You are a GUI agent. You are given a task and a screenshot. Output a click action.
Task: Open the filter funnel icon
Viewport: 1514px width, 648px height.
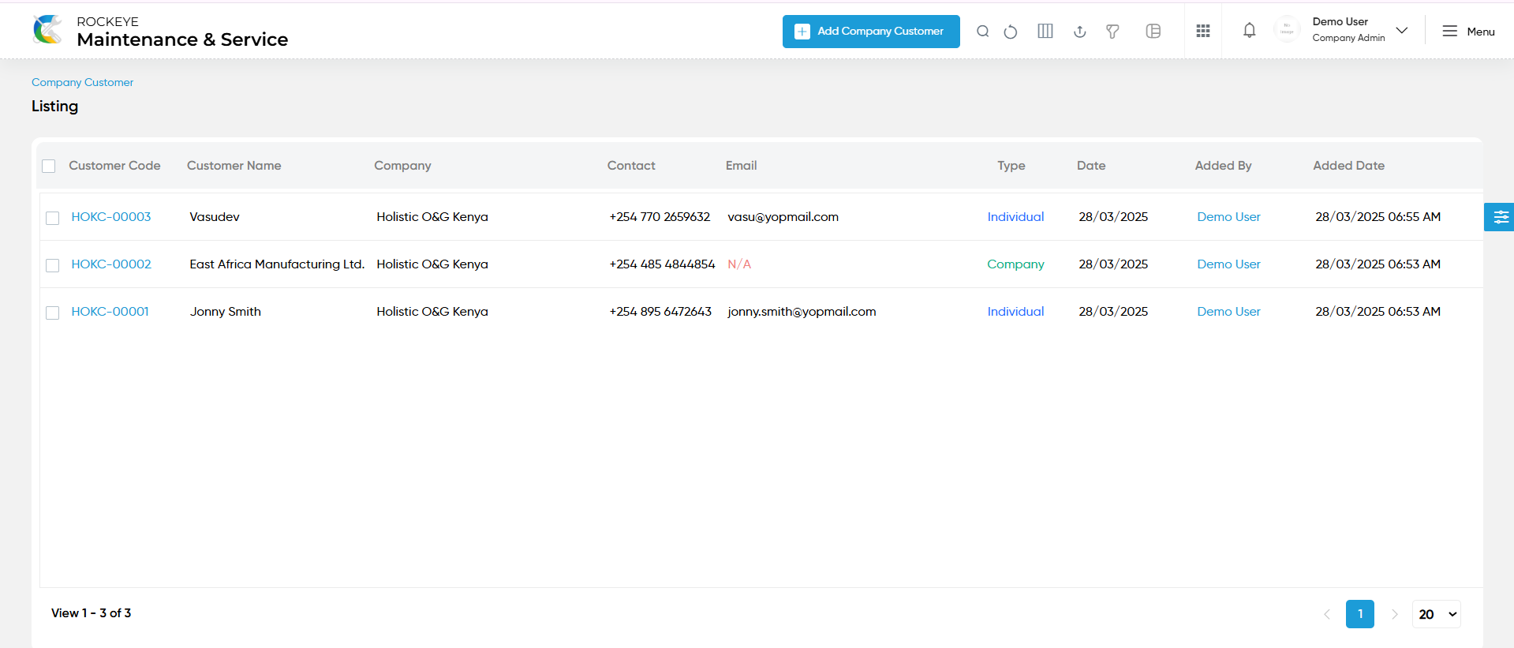pos(1112,32)
